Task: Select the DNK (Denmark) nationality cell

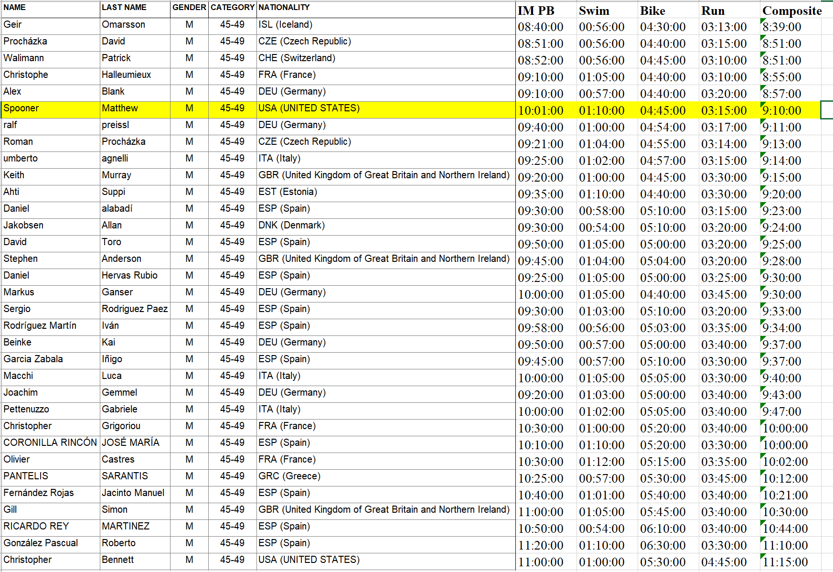Action: tap(386, 227)
